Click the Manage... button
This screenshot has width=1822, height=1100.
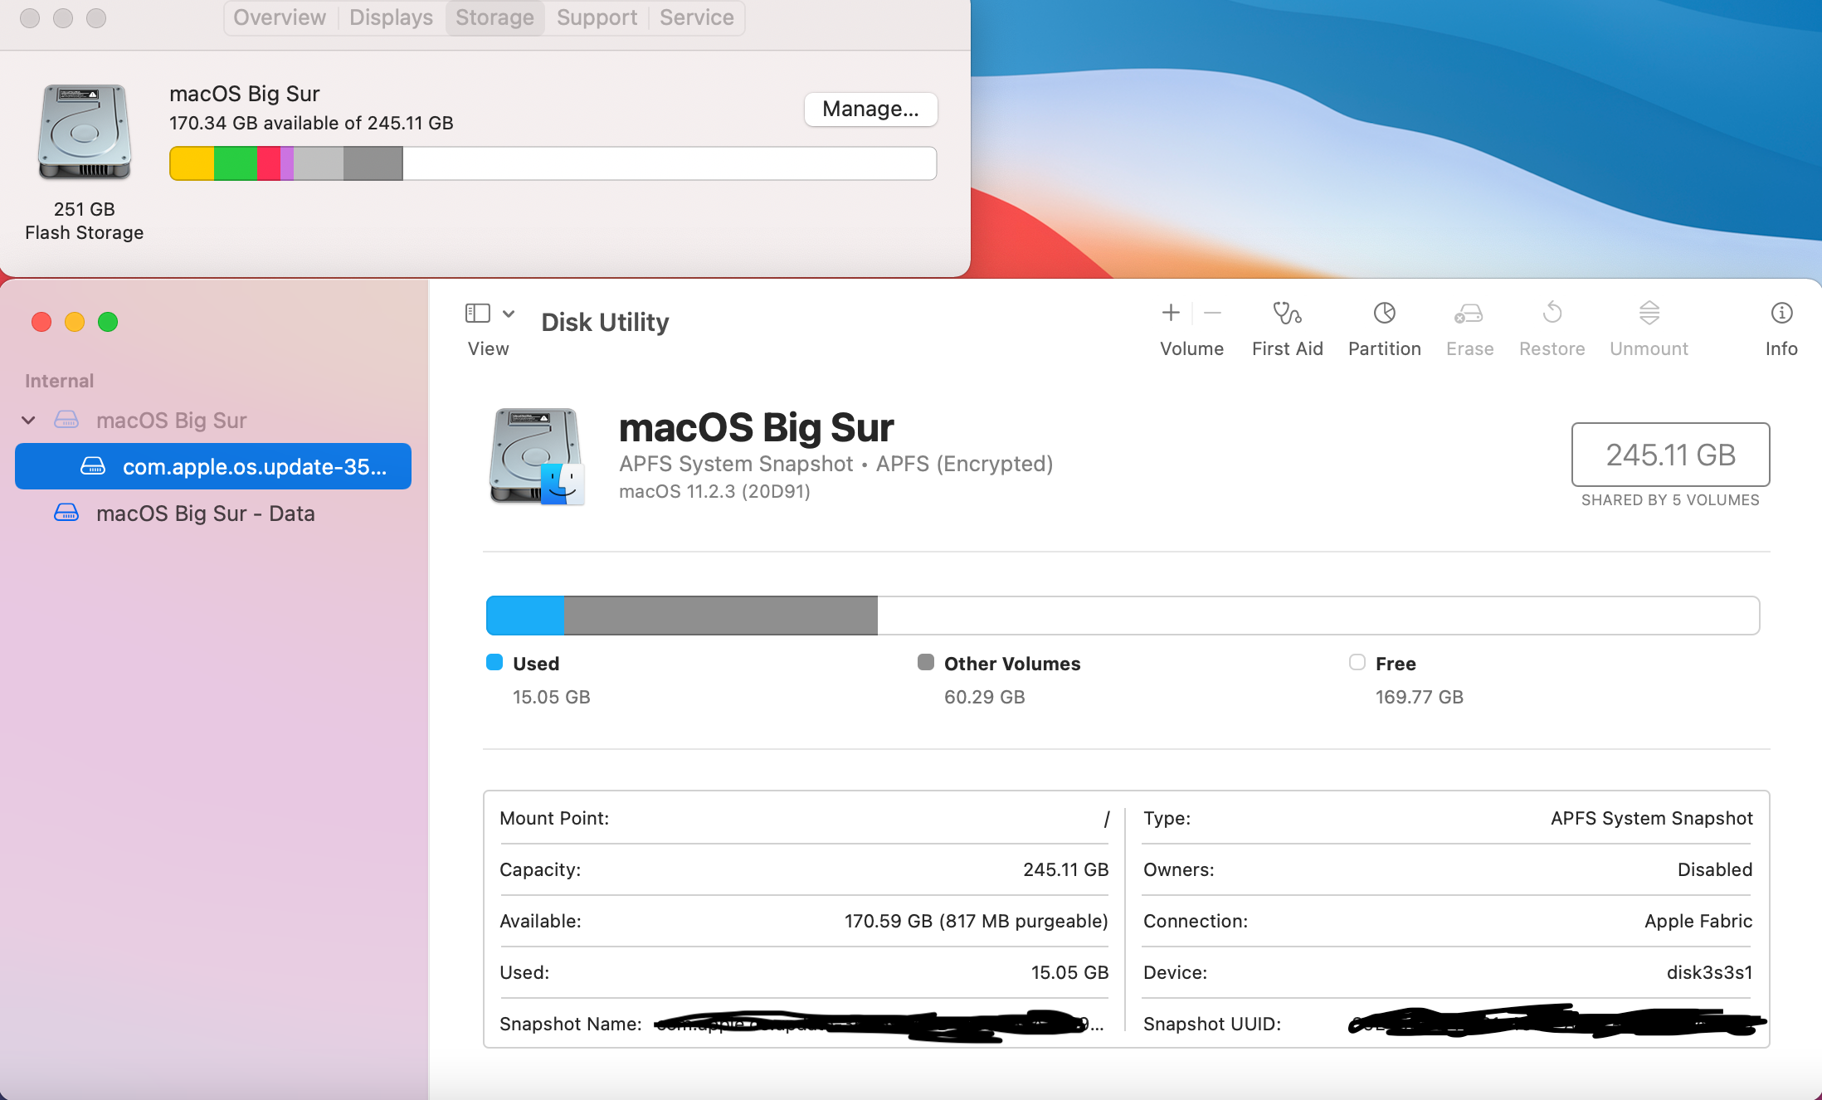click(x=870, y=110)
